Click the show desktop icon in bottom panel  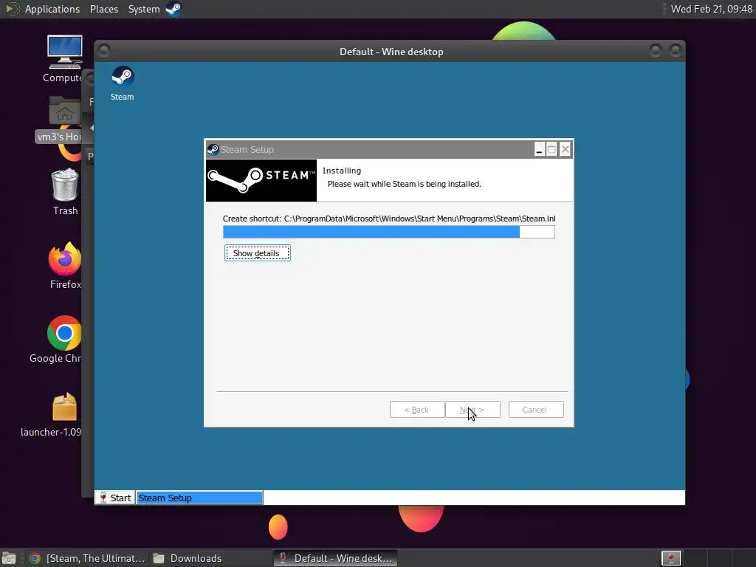tap(9, 558)
